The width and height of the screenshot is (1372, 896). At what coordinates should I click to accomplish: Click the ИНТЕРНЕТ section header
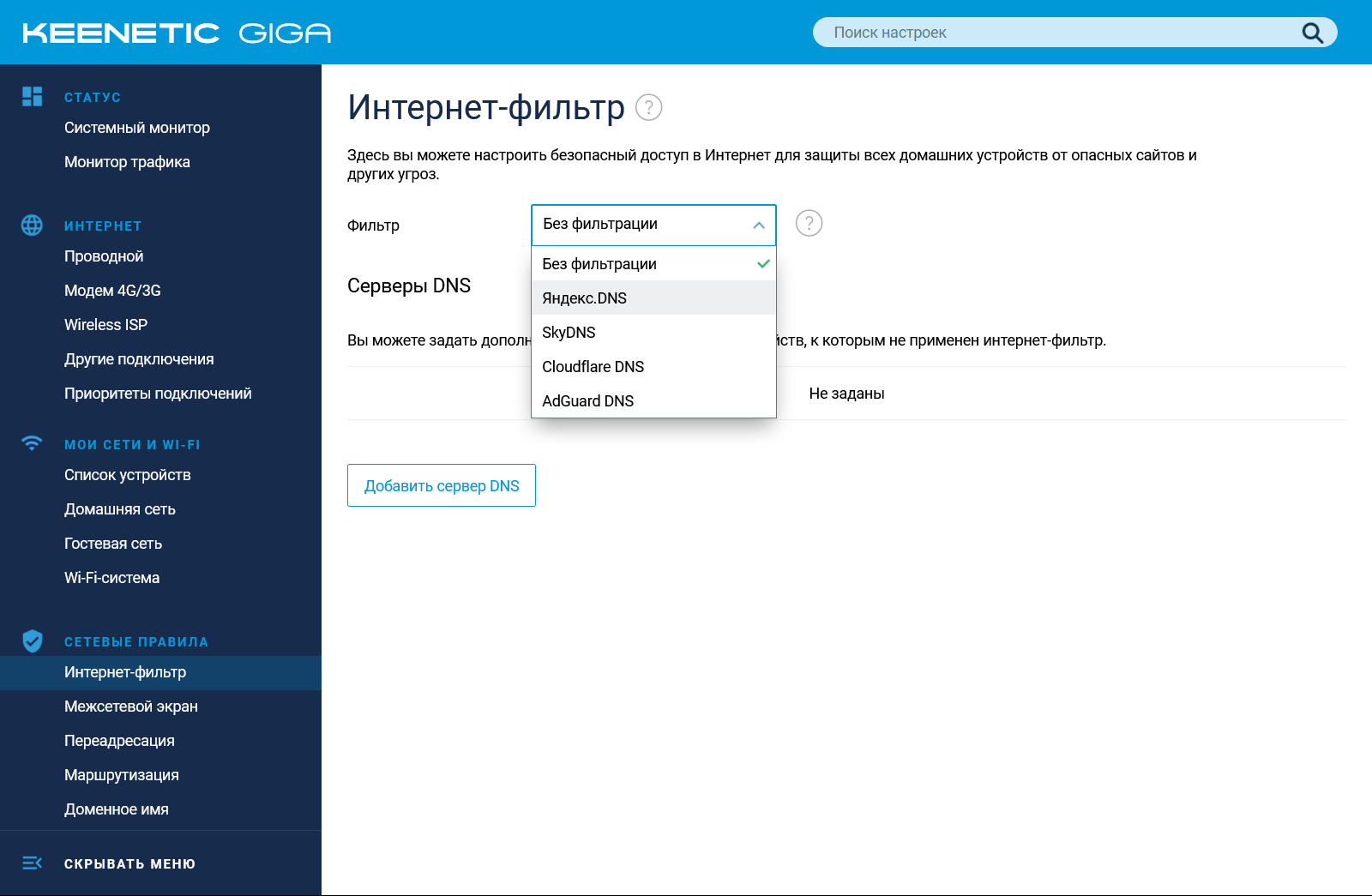pyautogui.click(x=103, y=226)
